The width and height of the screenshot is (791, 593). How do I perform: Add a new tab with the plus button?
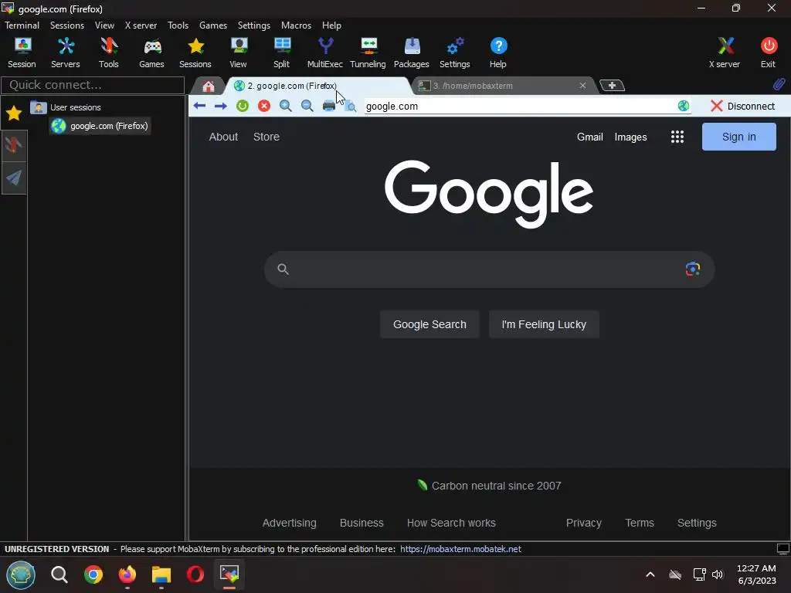(x=612, y=86)
